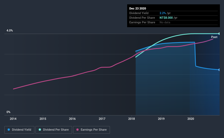Click the 'Past' label on the chart

[214, 37]
